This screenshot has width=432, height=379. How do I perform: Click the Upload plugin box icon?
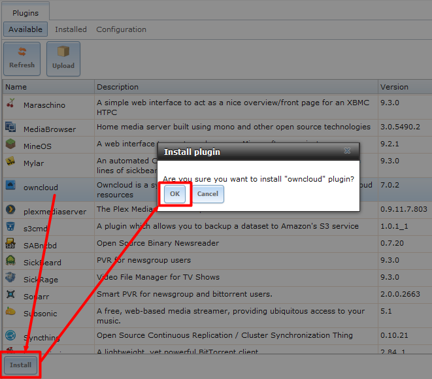[63, 52]
